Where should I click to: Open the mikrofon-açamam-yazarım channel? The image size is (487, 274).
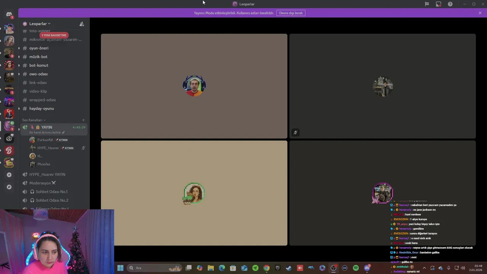[54, 40]
